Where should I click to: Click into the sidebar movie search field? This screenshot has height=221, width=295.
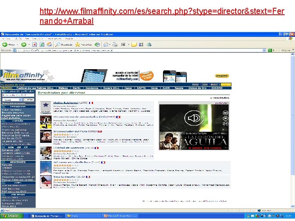(18, 95)
